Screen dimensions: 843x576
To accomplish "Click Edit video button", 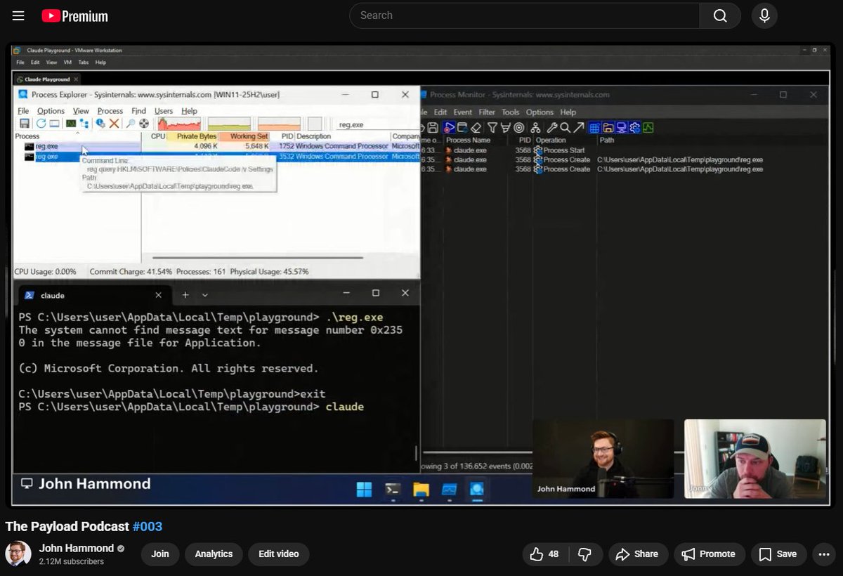I will coord(278,554).
